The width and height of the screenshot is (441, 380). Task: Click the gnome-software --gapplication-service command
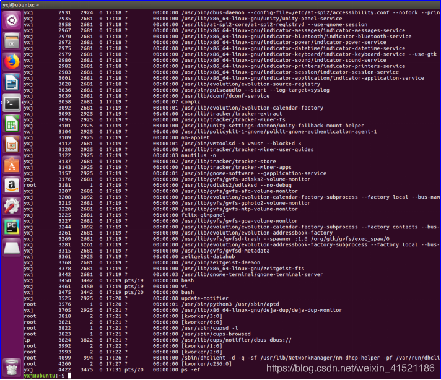254,173
